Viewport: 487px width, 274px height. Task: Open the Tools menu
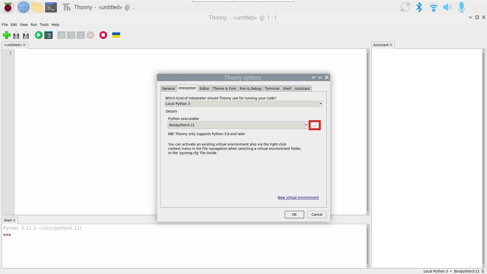44,25
